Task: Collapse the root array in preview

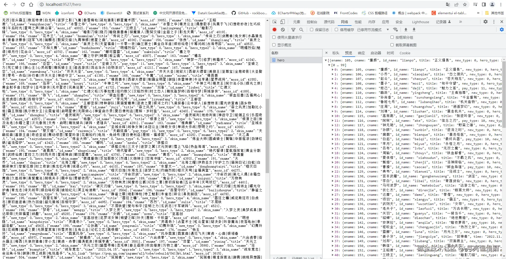Action: pos(326,60)
